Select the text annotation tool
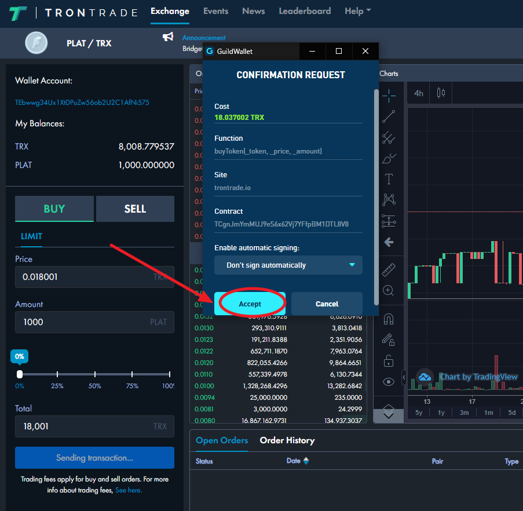 (389, 179)
